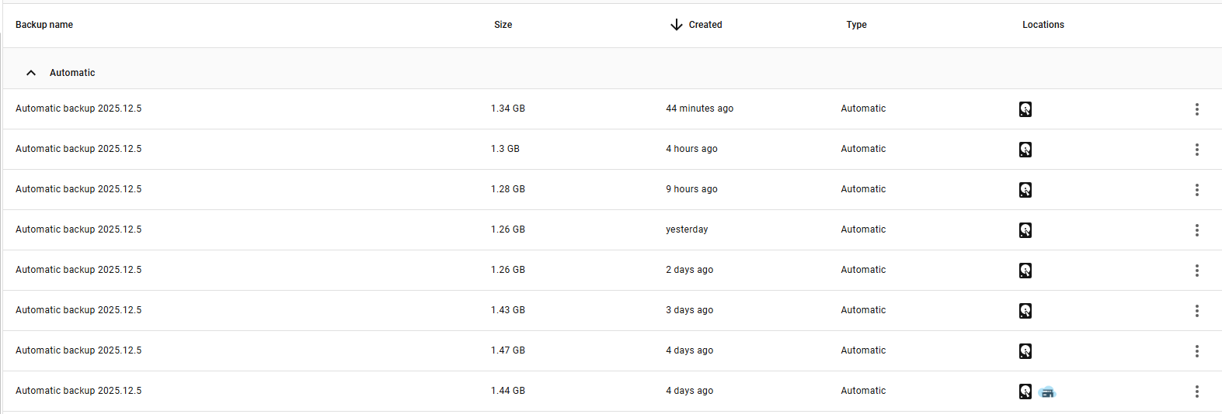The height and width of the screenshot is (414, 1222).
Task: Open overflow menu for 2 days ago backup
Action: 1196,271
